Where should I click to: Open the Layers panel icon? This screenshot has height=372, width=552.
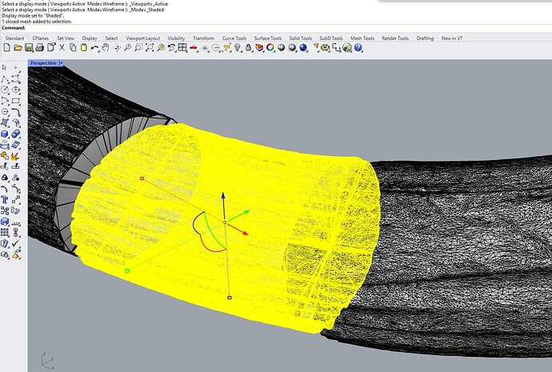pos(259,47)
